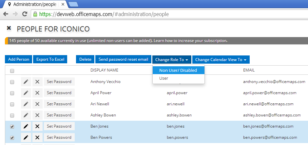Toggle the select-all header checkbox

(x=12, y=71)
